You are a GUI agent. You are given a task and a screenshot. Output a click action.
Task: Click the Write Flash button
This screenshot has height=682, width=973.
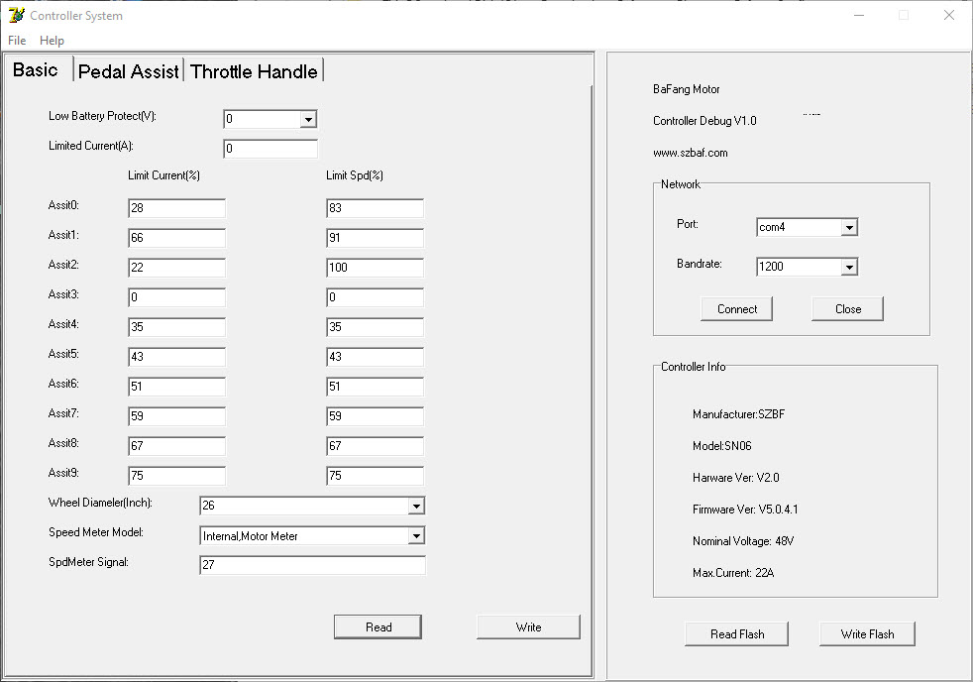(x=868, y=634)
